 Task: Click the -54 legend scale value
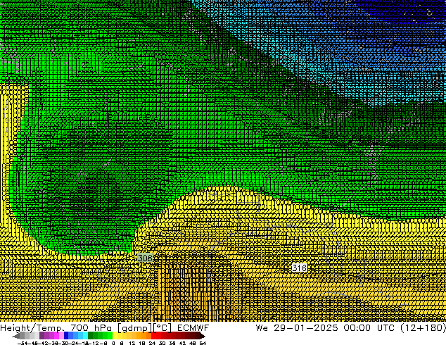23,343
